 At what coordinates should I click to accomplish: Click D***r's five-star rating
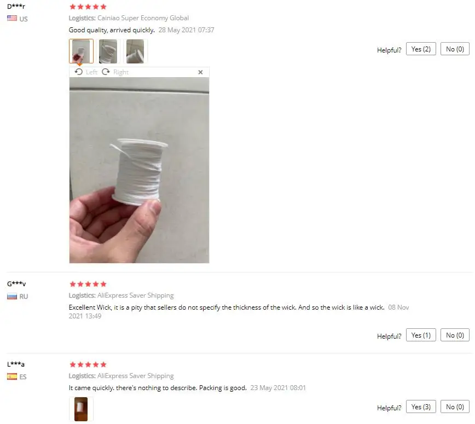point(88,7)
